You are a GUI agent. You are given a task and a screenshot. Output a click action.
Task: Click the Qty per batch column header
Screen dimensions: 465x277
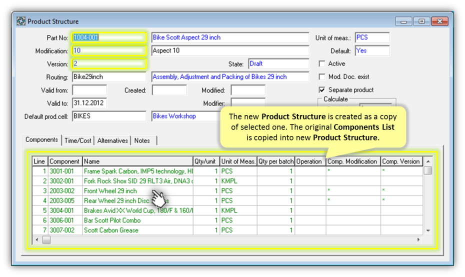click(x=276, y=161)
